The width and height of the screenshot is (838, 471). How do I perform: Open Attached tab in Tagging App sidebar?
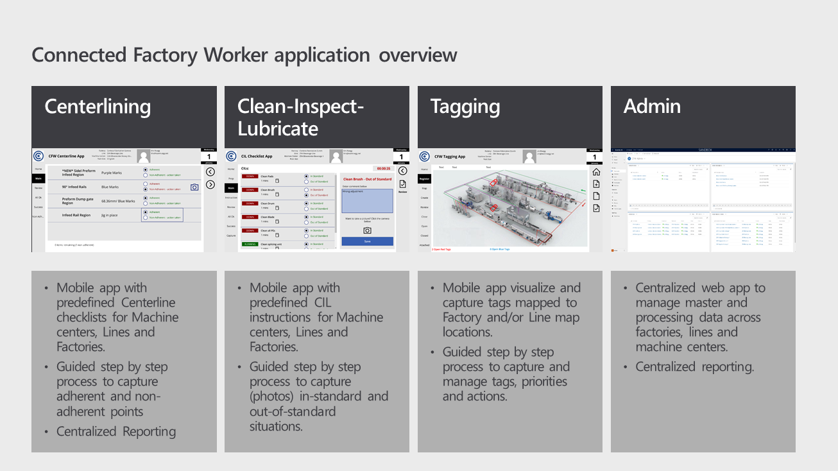[424, 245]
